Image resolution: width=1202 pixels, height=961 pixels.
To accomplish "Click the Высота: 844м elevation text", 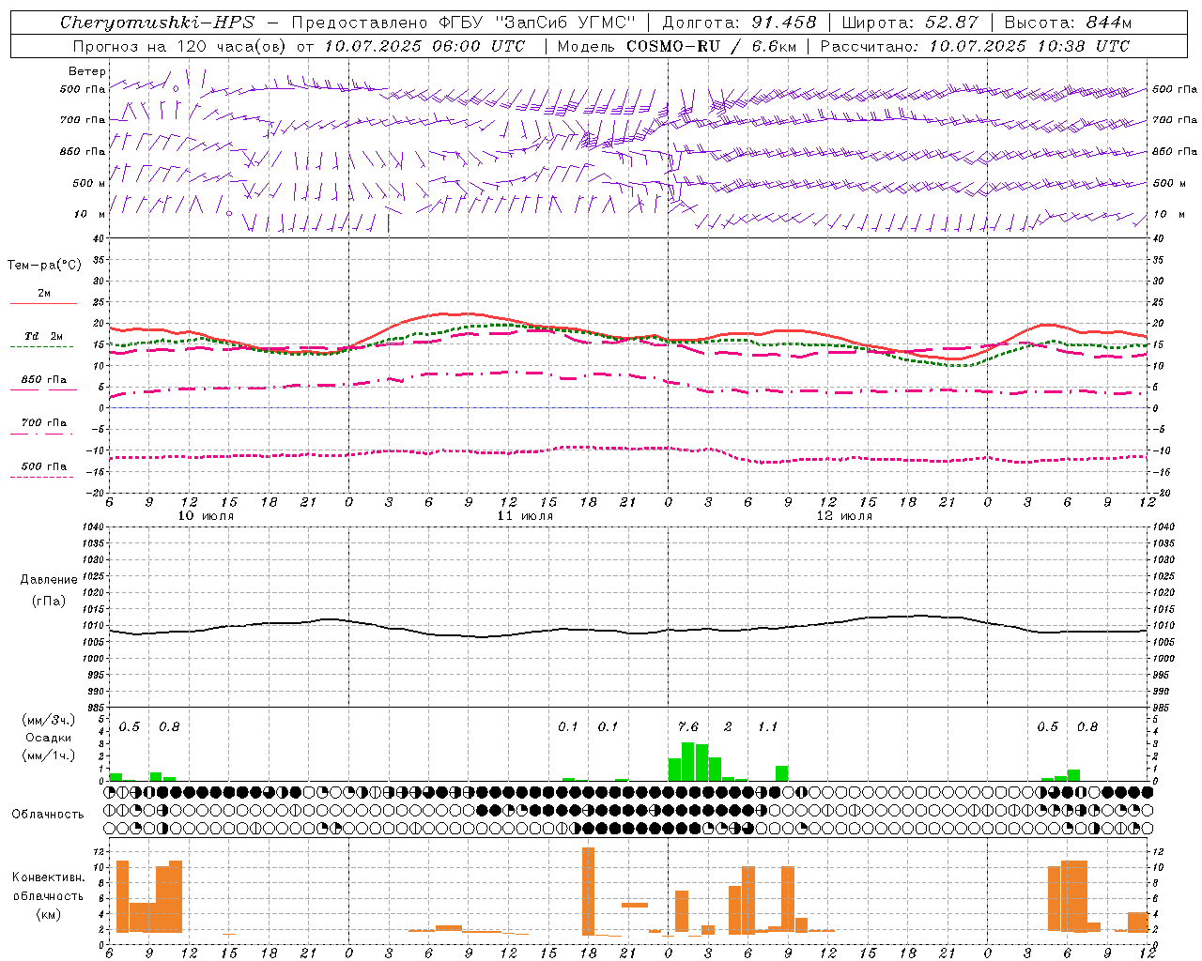I will [1068, 23].
